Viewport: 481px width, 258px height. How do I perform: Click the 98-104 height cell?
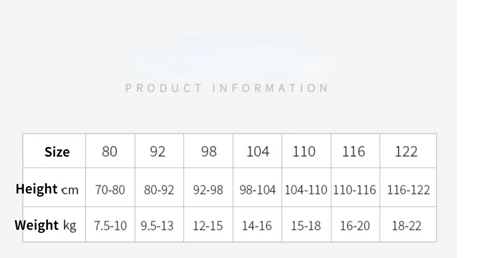[257, 190]
